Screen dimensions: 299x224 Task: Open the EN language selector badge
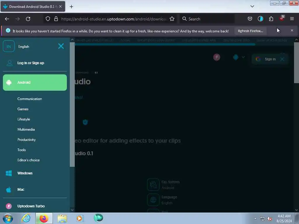coord(9,46)
